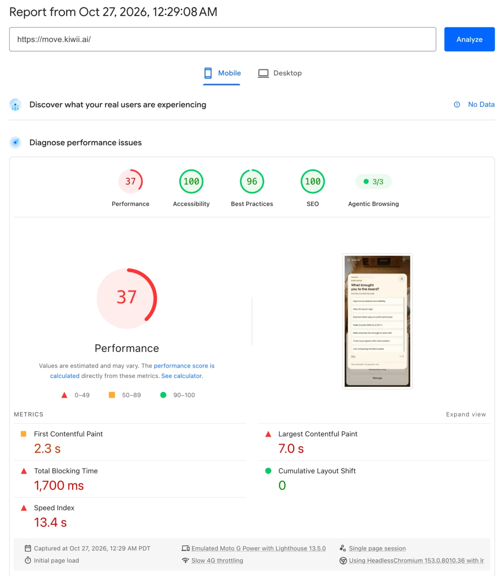Click the mobile phone icon
The width and height of the screenshot is (504, 576).
pyautogui.click(x=208, y=73)
